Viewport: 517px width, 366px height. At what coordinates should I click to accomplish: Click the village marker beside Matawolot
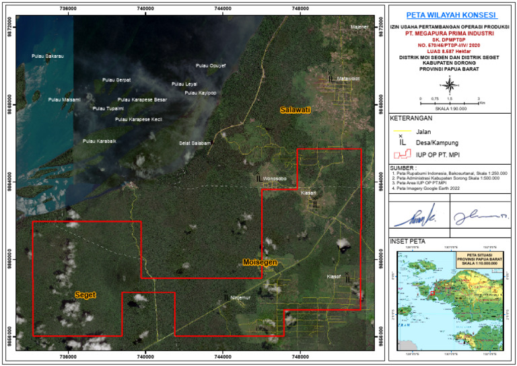(x=331, y=77)
